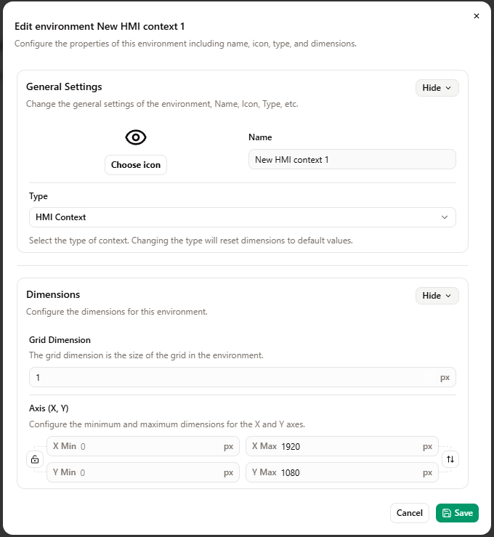
Task: Cancel editing the environment
Action: point(410,513)
